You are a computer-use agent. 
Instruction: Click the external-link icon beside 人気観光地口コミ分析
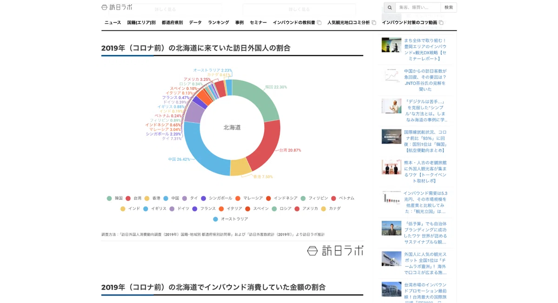coord(374,22)
